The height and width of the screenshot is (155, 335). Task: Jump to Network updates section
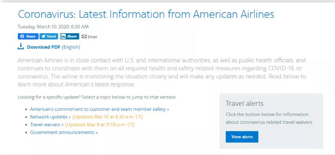click(x=50, y=117)
